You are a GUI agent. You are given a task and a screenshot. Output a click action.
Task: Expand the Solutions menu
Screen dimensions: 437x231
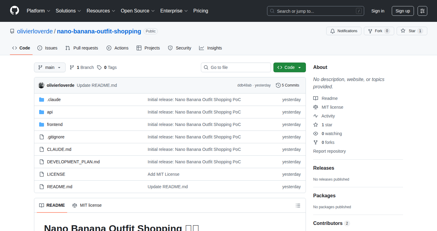[68, 11]
